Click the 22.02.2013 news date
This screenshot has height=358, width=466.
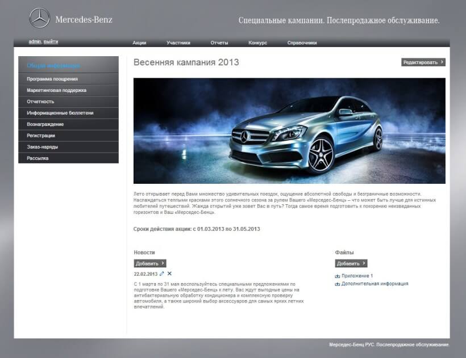click(x=145, y=274)
